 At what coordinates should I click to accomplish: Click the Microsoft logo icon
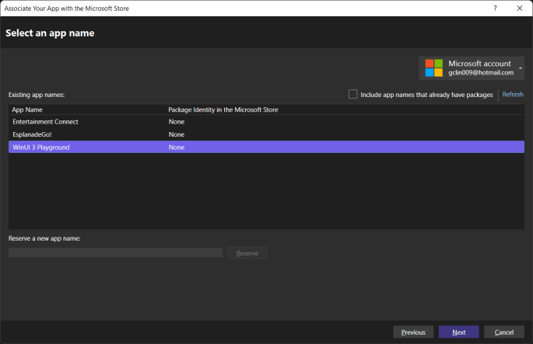point(433,68)
